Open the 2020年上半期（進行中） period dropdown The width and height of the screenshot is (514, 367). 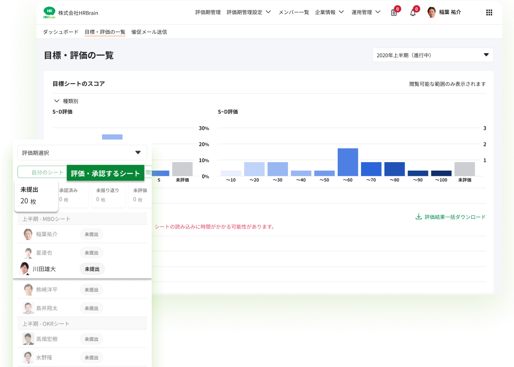(433, 54)
